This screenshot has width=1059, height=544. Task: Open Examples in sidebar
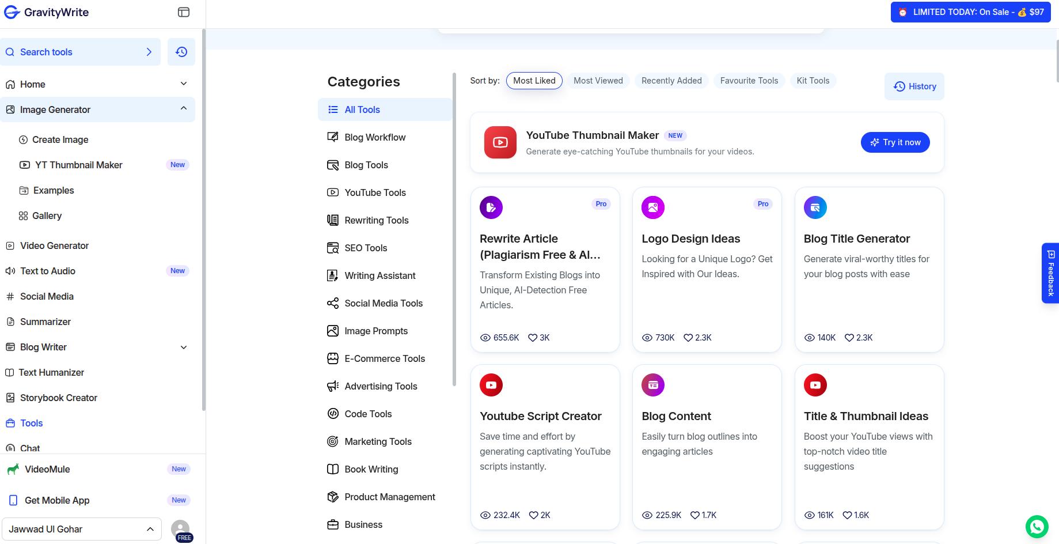pos(47,190)
